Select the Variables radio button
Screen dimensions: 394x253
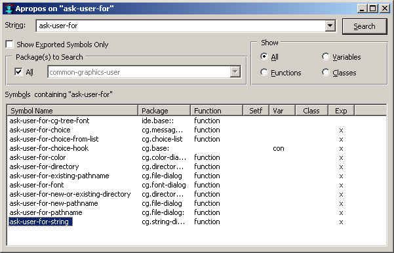[x=326, y=57]
